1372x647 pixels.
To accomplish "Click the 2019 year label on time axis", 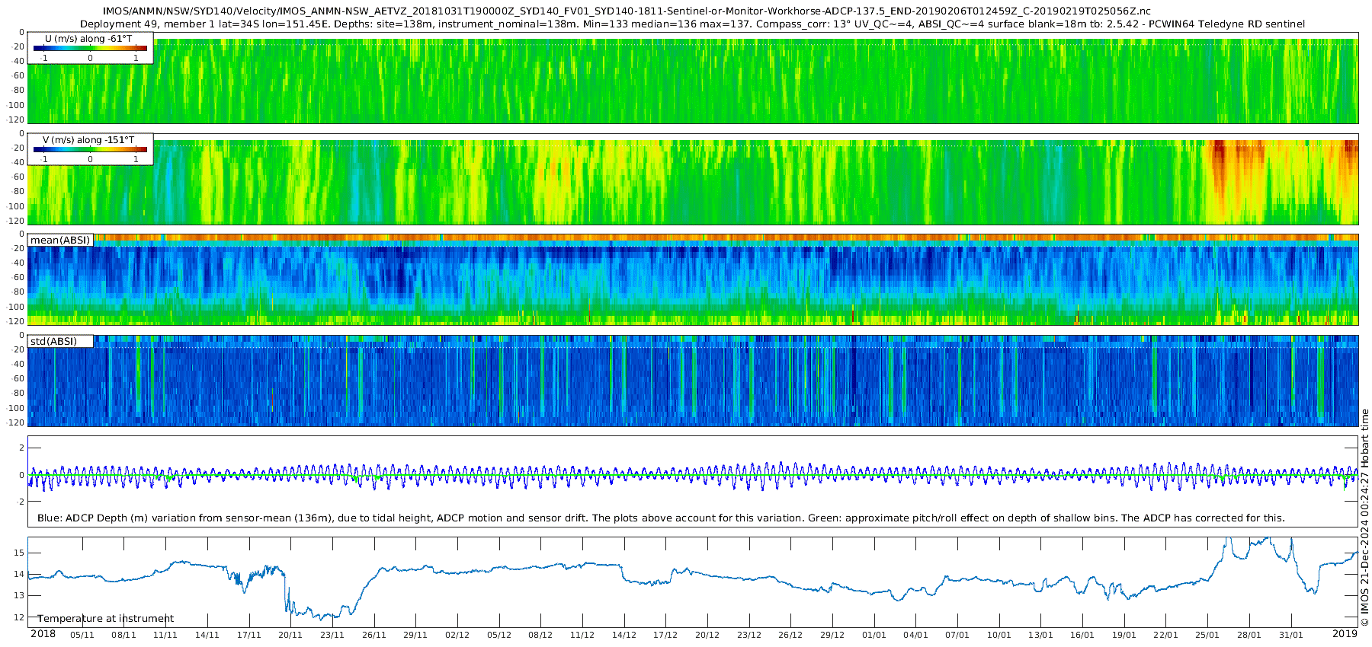I will point(1345,634).
